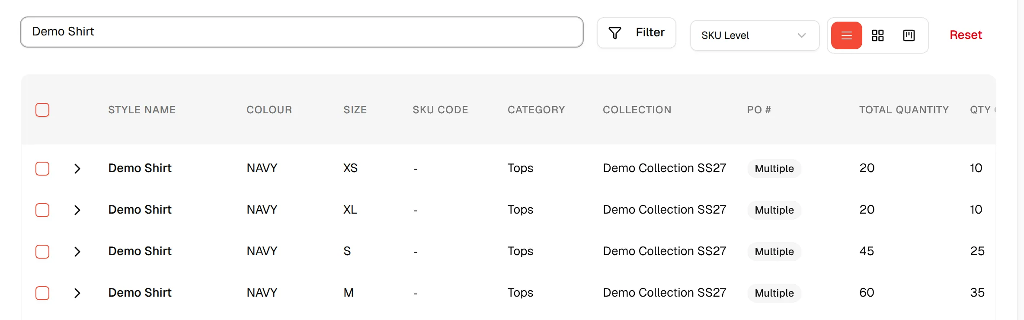Click total quantity 45 cell

tap(867, 251)
